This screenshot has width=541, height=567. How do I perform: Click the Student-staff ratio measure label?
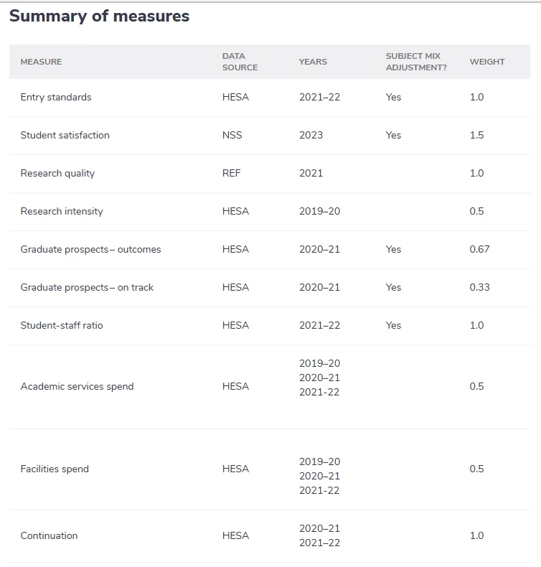click(62, 325)
